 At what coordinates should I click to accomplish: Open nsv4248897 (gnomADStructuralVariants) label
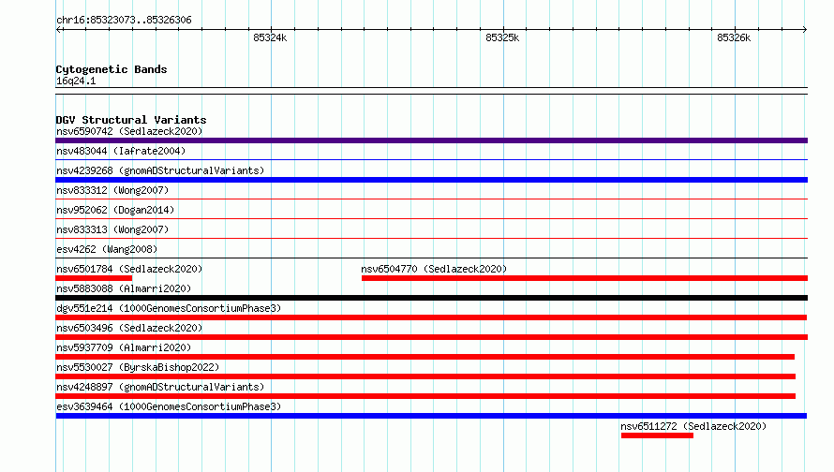(x=160, y=387)
